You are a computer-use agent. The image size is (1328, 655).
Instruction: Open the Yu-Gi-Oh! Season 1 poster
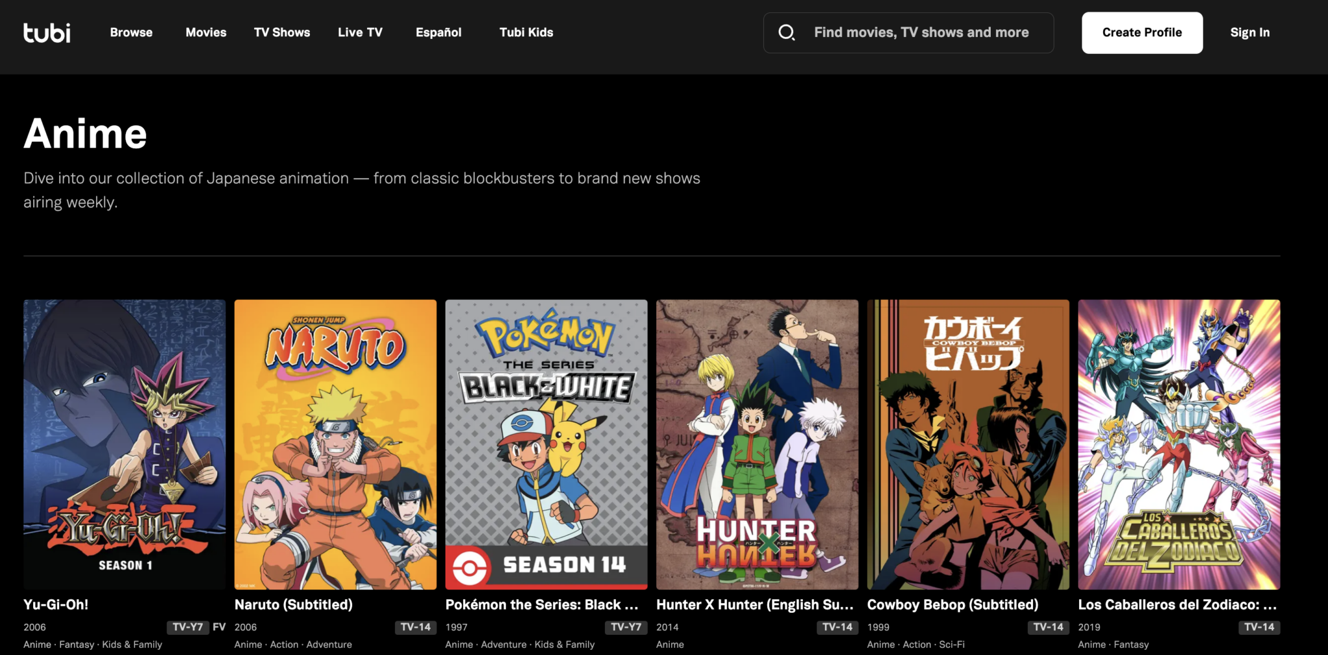point(124,444)
